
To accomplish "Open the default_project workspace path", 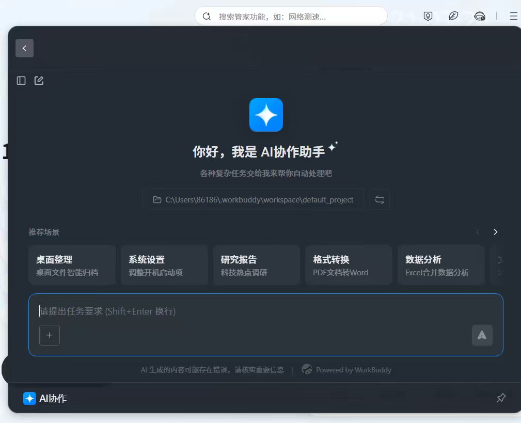I will click(254, 199).
